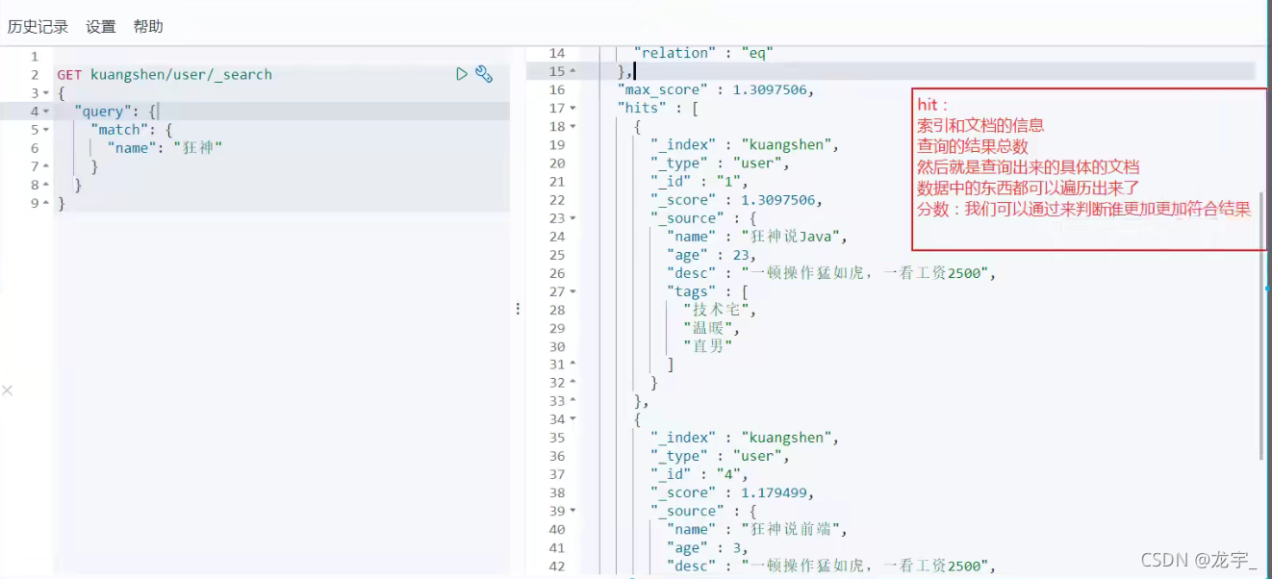This screenshot has height=579, width=1272.
Task: Click the "age" : 3 line
Action: (707, 547)
